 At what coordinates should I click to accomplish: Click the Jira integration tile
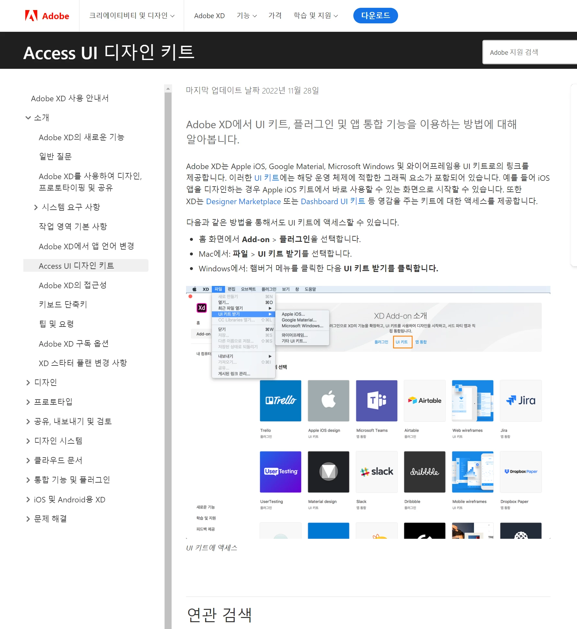pyautogui.click(x=521, y=401)
